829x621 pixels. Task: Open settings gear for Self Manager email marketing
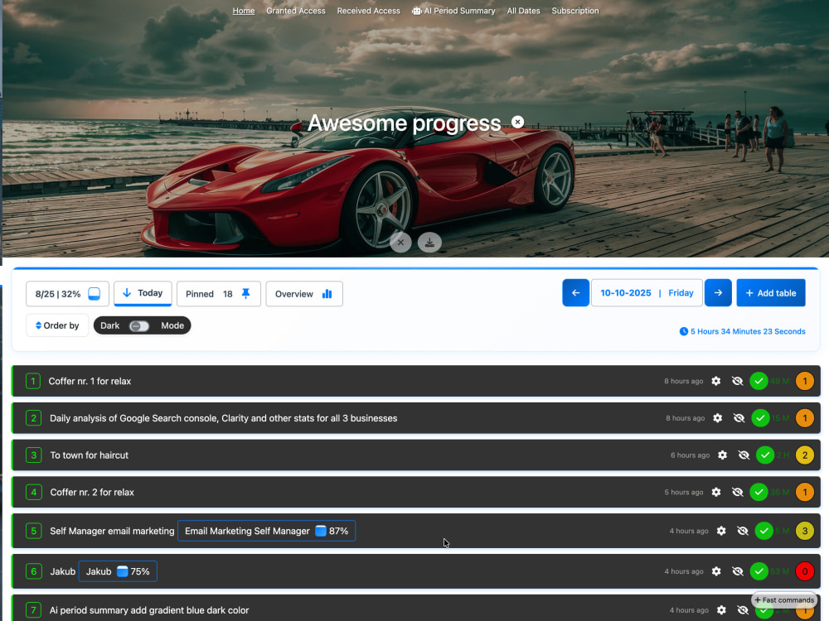(721, 531)
